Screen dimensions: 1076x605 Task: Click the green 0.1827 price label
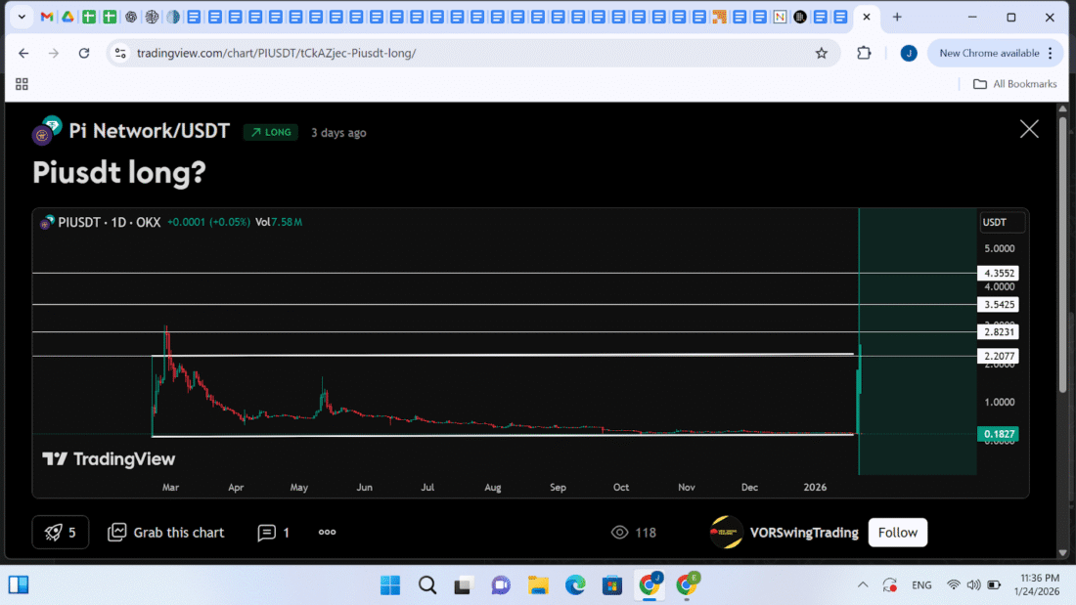998,433
